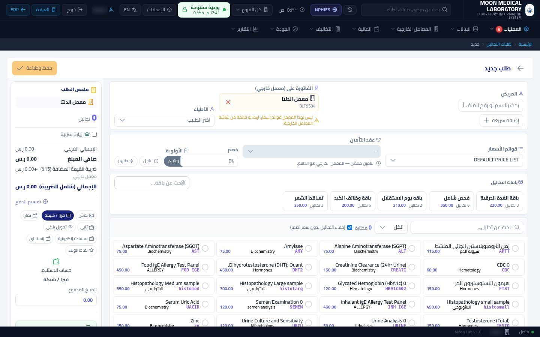Open DEFAULT PRICE LIST dropdown
540x337 pixels.
coord(454,160)
